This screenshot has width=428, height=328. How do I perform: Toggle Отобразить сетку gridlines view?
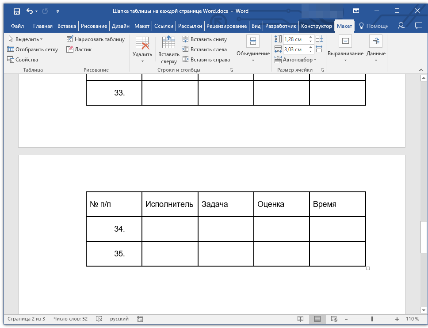tap(32, 50)
